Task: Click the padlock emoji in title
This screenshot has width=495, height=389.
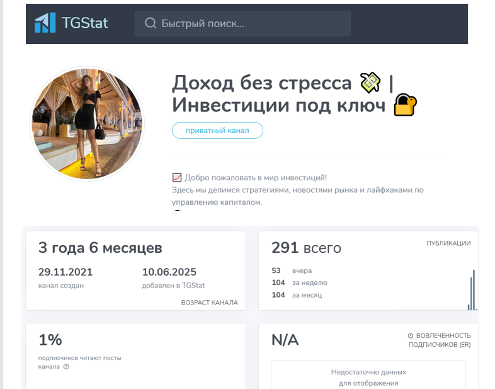Action: coord(406,105)
